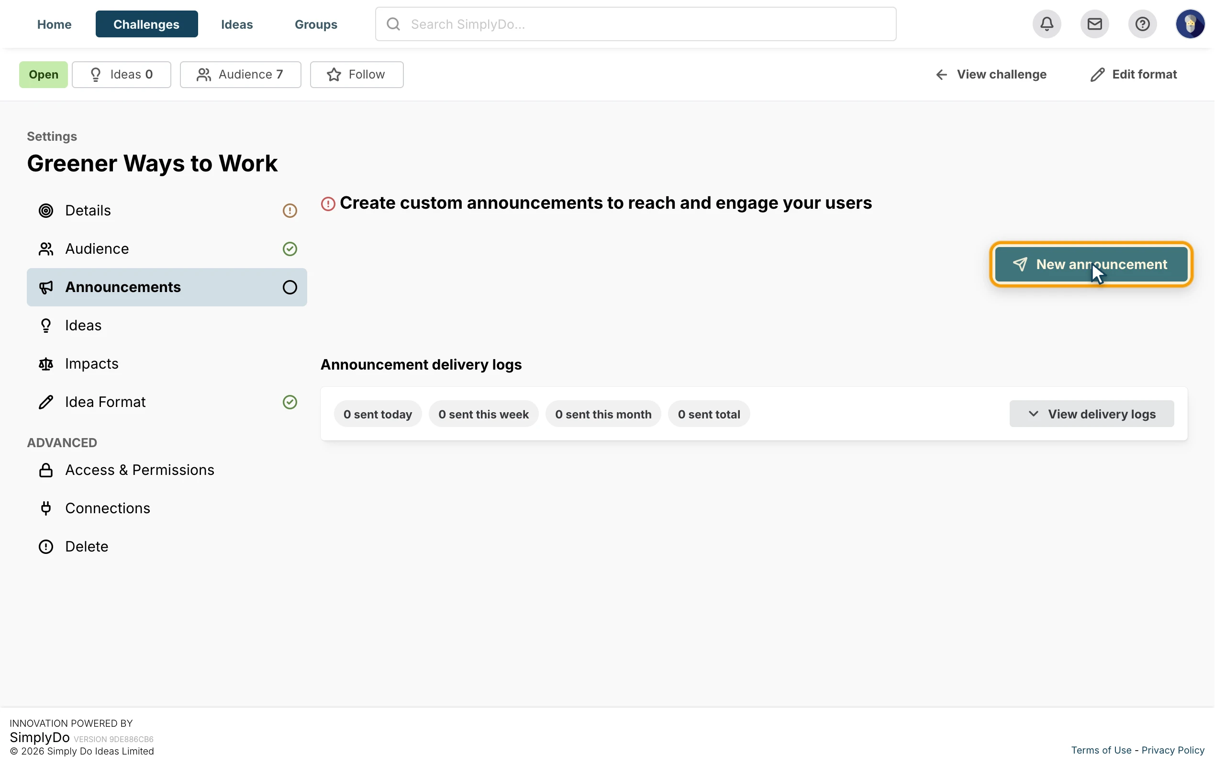Go to the Groups tab
1225x766 pixels.
(x=316, y=24)
